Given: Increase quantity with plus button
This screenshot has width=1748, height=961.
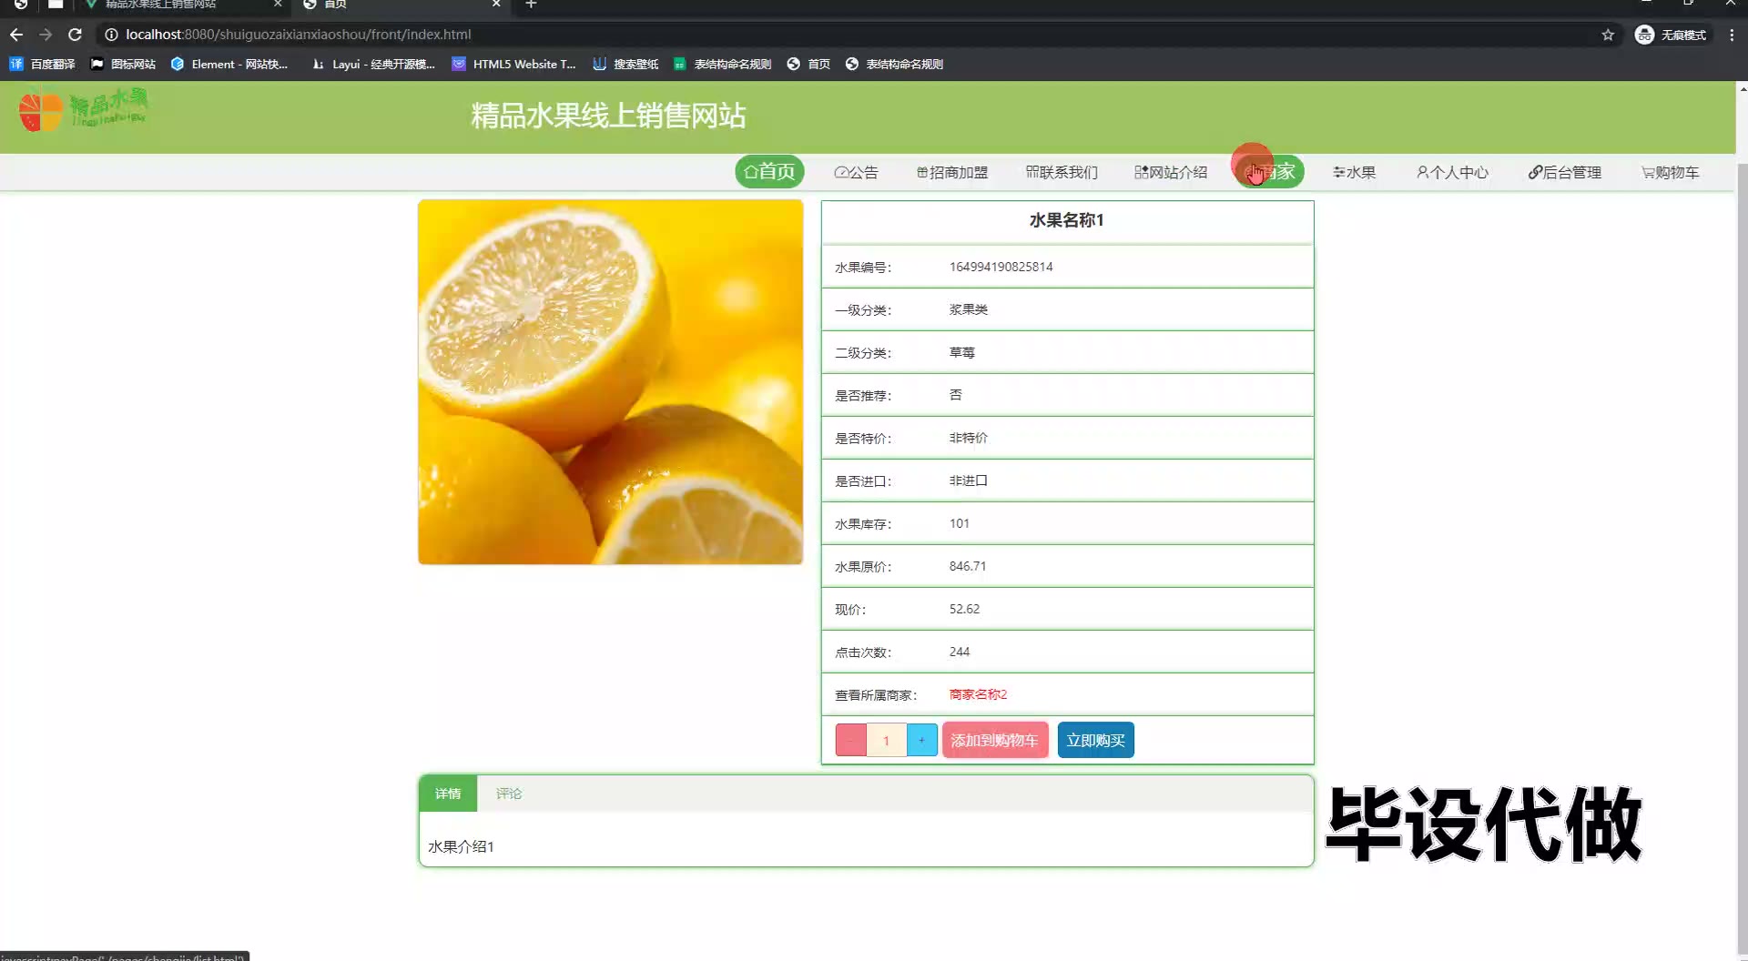Looking at the screenshot, I should [921, 740].
